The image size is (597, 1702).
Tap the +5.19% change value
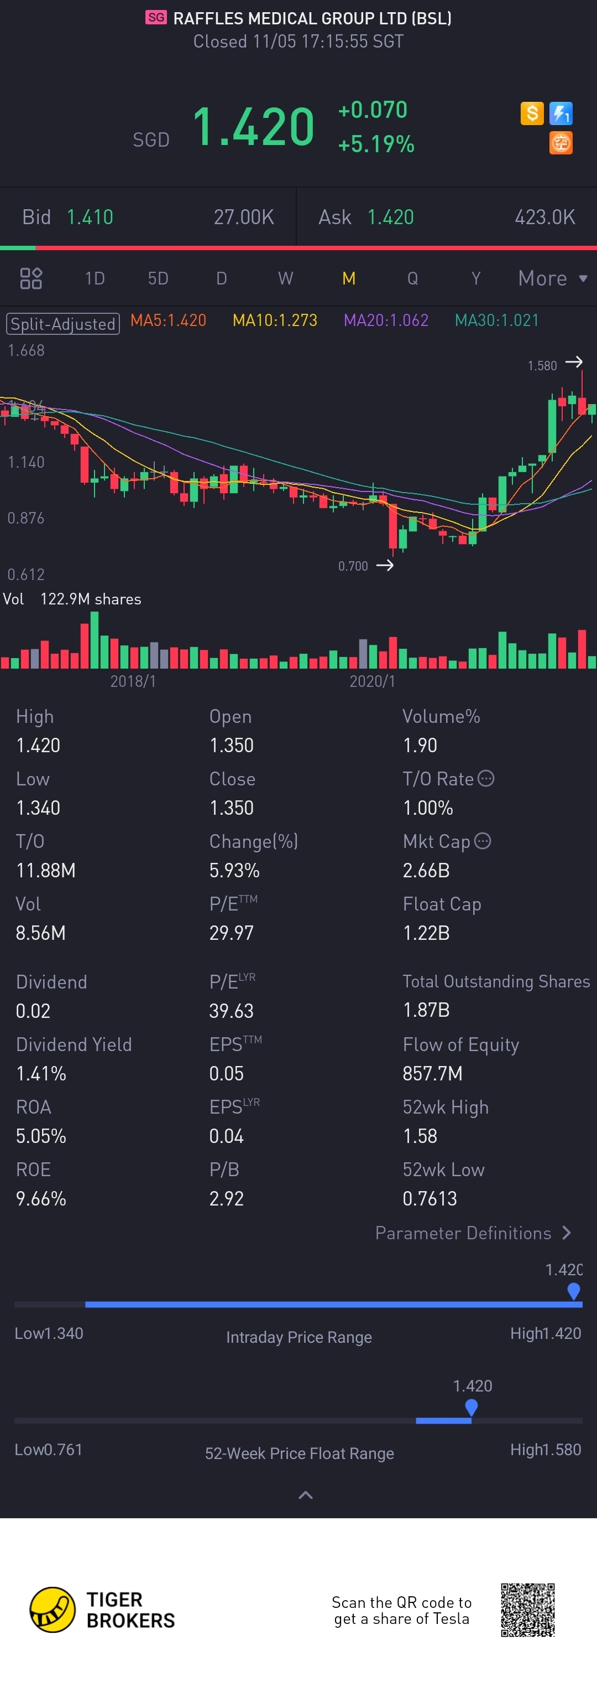(376, 143)
